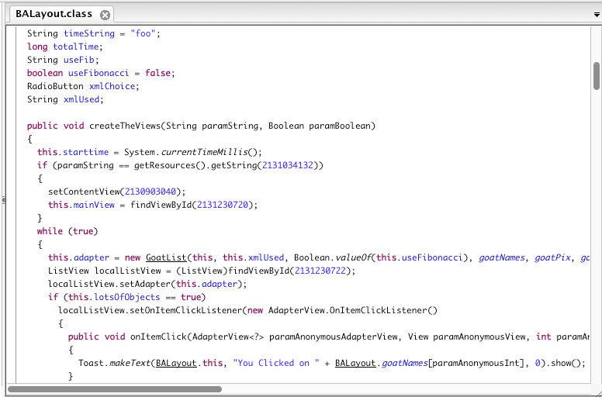Click the getResources() call
The height and width of the screenshot is (397, 602).
[x=170, y=165]
